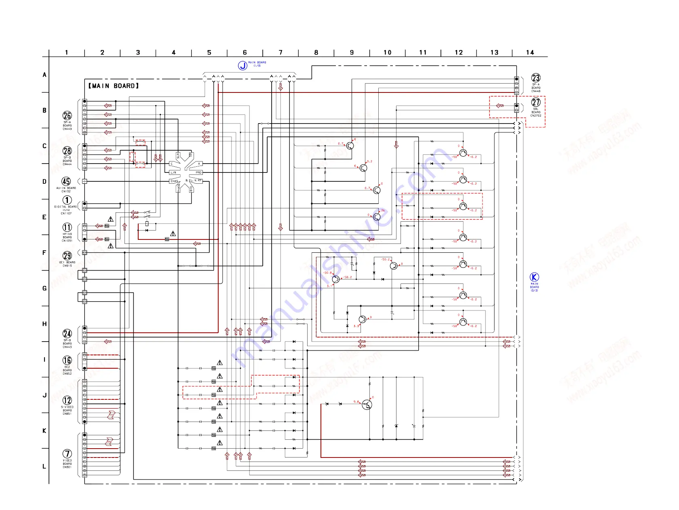
Task: Click the SBL BOARD CN2702 label
Action: [536, 112]
